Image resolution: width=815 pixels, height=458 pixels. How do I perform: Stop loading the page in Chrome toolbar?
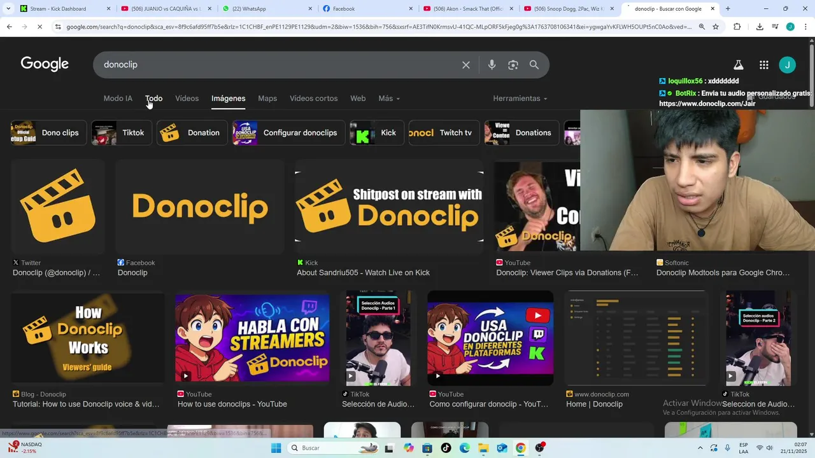[39, 27]
